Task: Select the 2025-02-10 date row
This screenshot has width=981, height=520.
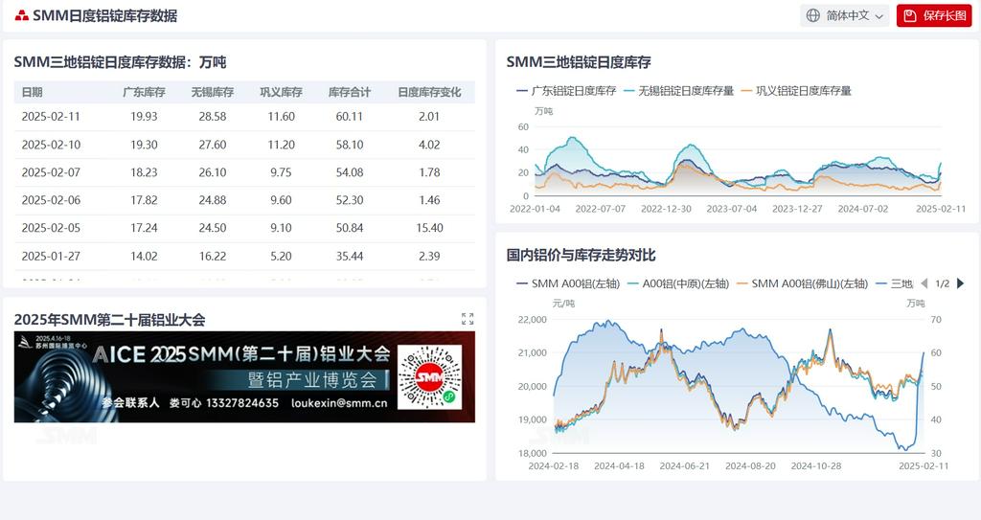Action: (244, 145)
